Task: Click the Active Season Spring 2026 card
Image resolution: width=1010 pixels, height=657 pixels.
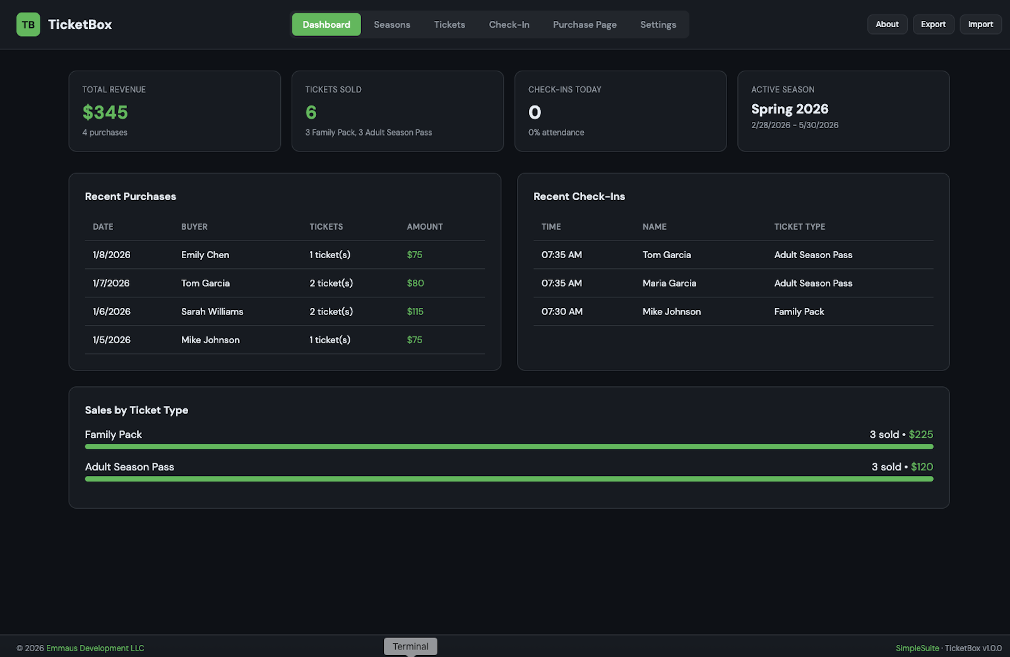Action: pos(843,111)
